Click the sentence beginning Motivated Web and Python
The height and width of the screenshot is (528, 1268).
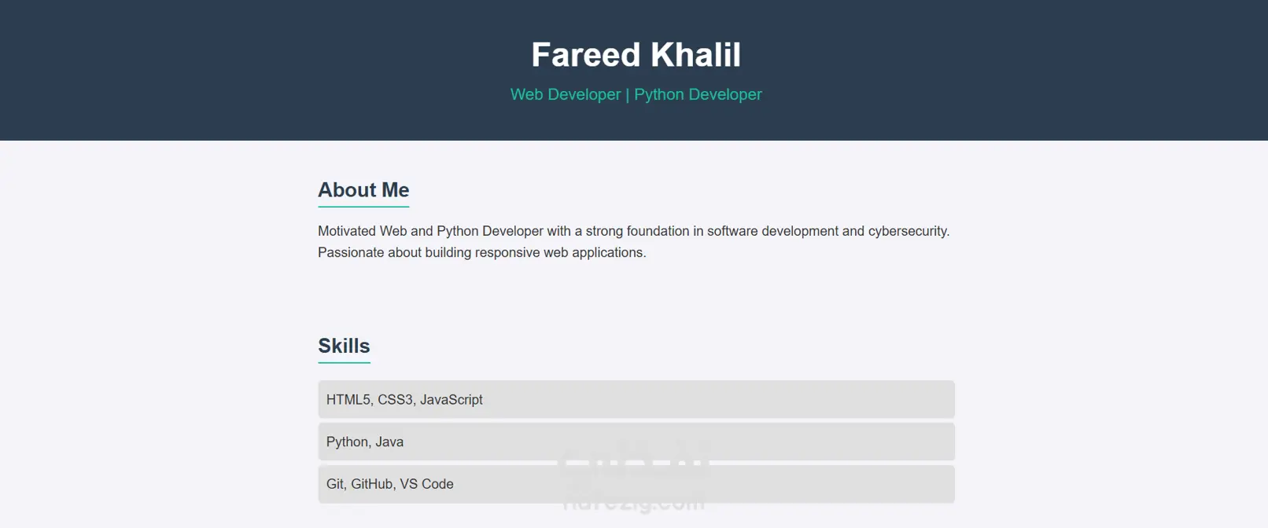[634, 231]
